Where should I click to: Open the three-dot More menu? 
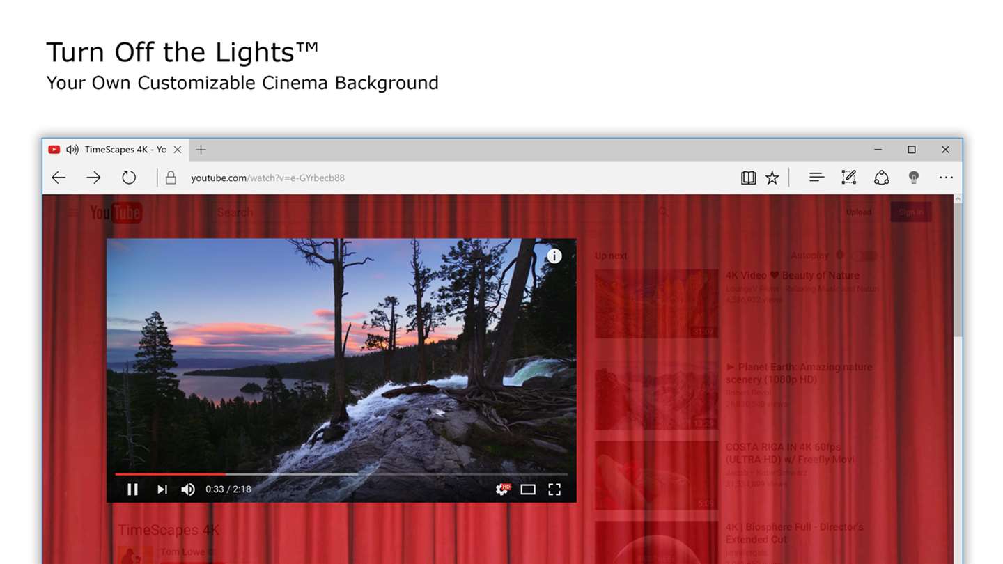pos(946,178)
